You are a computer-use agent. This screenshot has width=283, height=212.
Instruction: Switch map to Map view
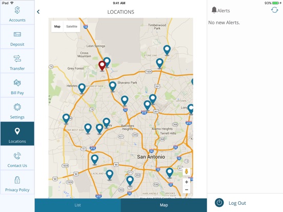(x=57, y=27)
